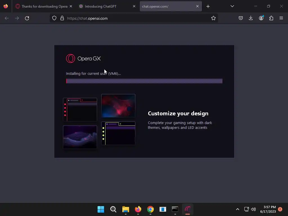View site security padlock details
The image size is (288, 216).
pos(62,18)
